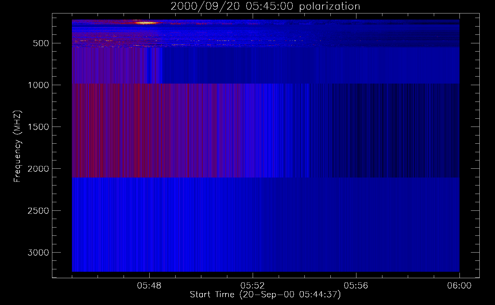Click the plot title "2000/09/20 05:45:00 polarization"
This screenshot has width=495, height=305.
pos(265,6)
